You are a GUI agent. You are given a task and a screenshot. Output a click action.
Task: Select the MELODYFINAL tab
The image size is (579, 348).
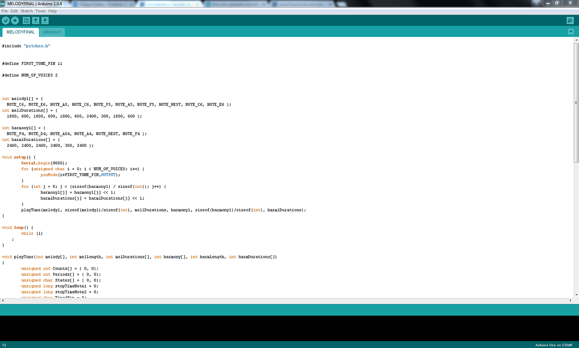pyautogui.click(x=20, y=31)
